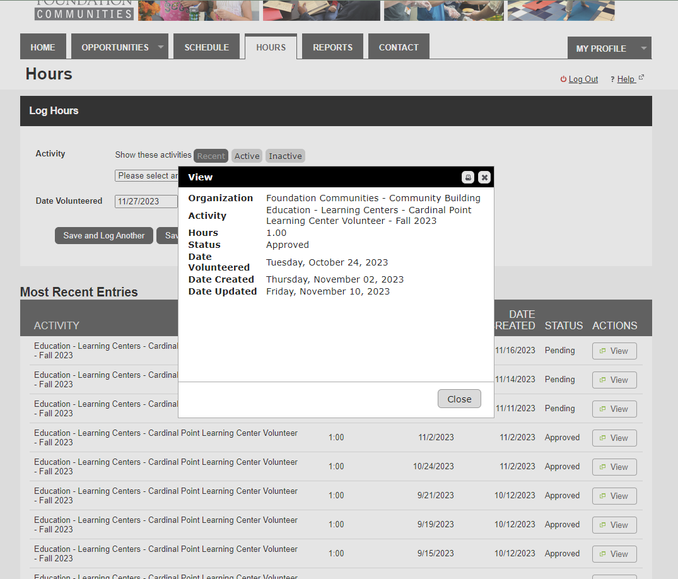Open the REPORTS tab

[x=332, y=47]
